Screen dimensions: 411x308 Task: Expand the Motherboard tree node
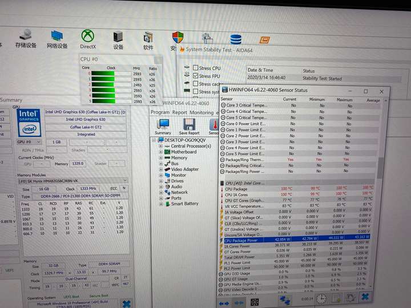pos(160,152)
